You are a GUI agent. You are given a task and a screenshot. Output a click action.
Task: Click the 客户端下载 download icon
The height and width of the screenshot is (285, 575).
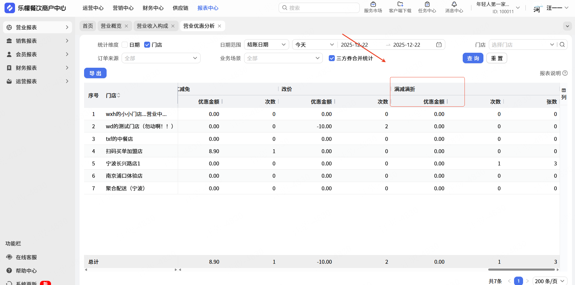coord(400,4)
